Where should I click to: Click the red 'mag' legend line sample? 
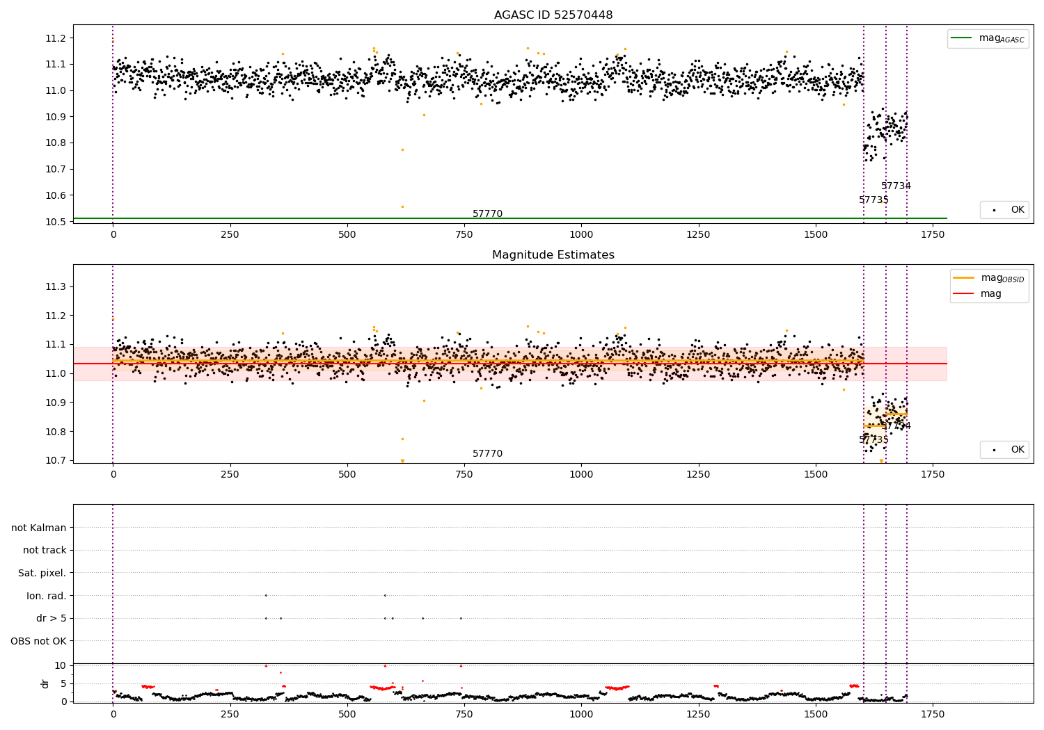click(x=964, y=294)
